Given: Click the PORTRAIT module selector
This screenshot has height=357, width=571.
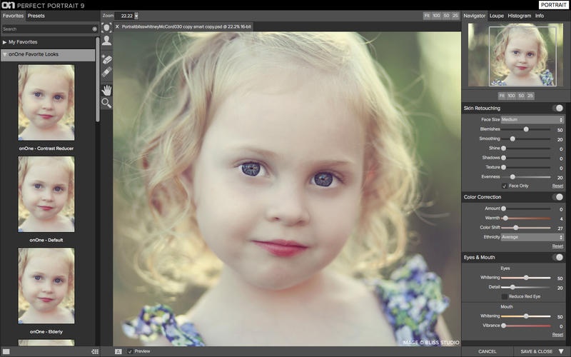Looking at the screenshot, I should (x=554, y=5).
